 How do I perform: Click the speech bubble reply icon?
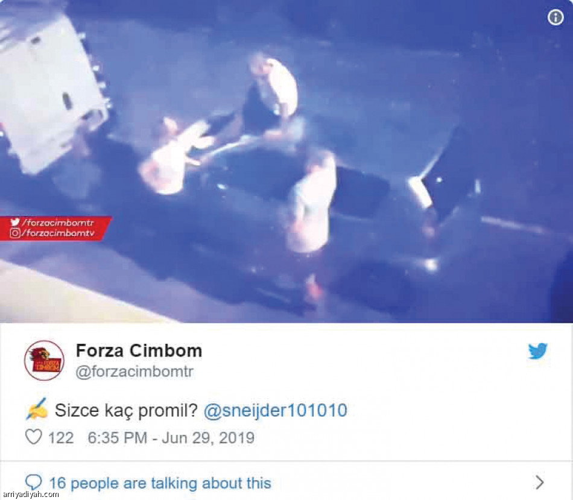(34, 483)
